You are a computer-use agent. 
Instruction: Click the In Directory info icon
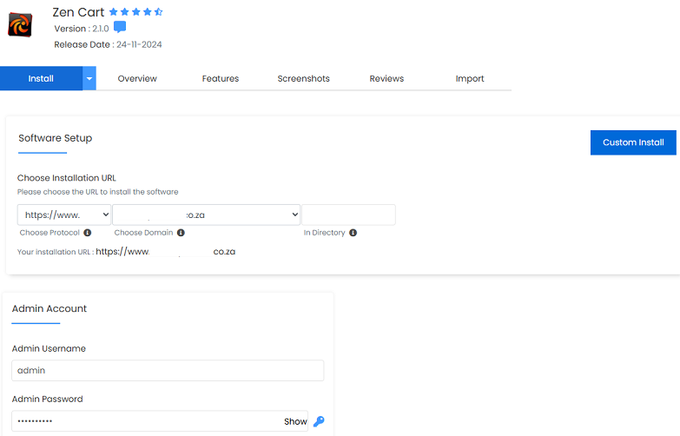pyautogui.click(x=353, y=233)
